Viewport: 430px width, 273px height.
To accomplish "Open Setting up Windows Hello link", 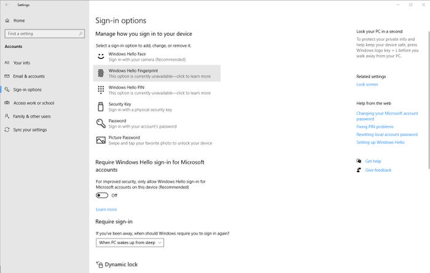I will pyautogui.click(x=380, y=142).
